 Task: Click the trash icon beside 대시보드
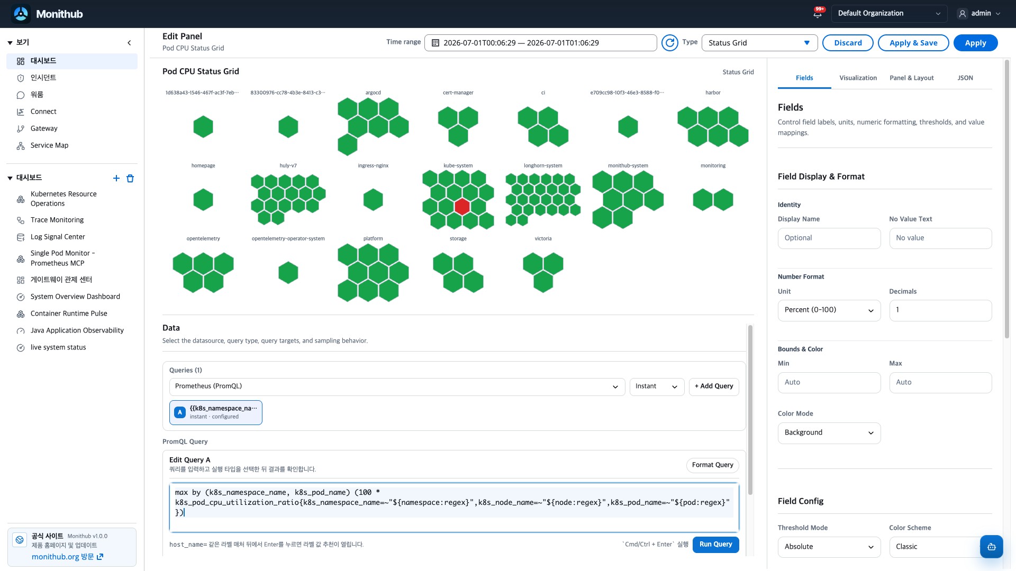130,178
